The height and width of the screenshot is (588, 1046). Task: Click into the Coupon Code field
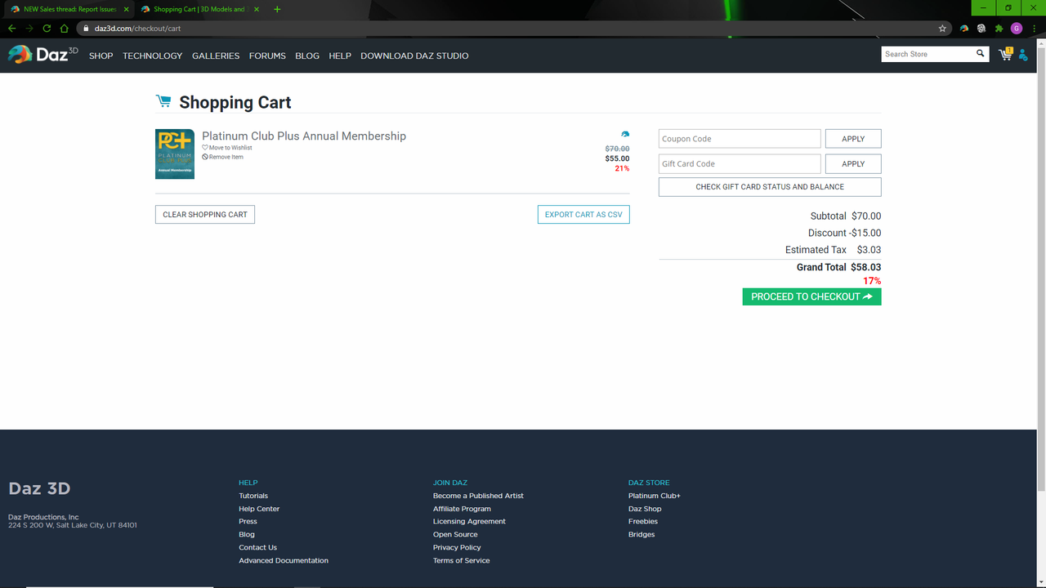[740, 139]
